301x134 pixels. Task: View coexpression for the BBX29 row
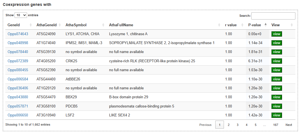[276, 97]
